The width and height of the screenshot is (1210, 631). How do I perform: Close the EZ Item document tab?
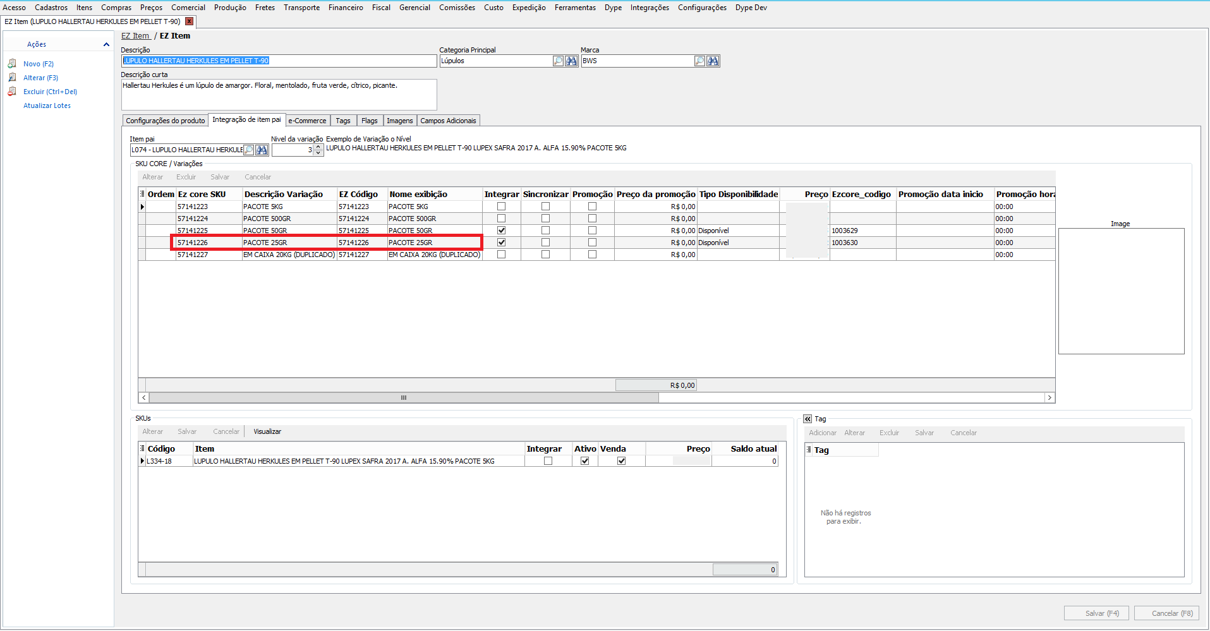point(189,21)
